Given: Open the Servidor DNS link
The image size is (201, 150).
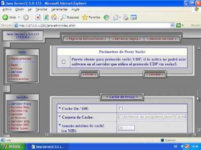Looking at the screenshot, I should click(x=20, y=125).
